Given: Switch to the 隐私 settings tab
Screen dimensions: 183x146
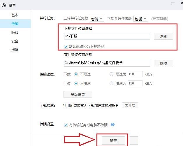Looking at the screenshot, I should pyautogui.click(x=15, y=33).
